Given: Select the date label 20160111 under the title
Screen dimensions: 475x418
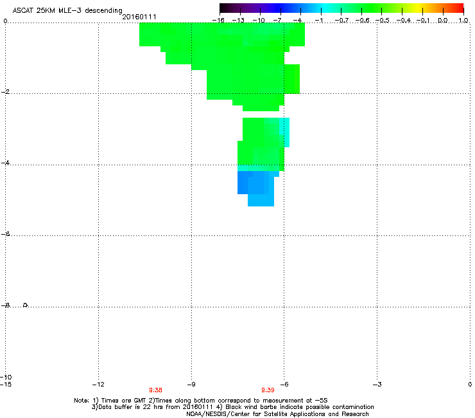Looking at the screenshot, I should coord(139,17).
